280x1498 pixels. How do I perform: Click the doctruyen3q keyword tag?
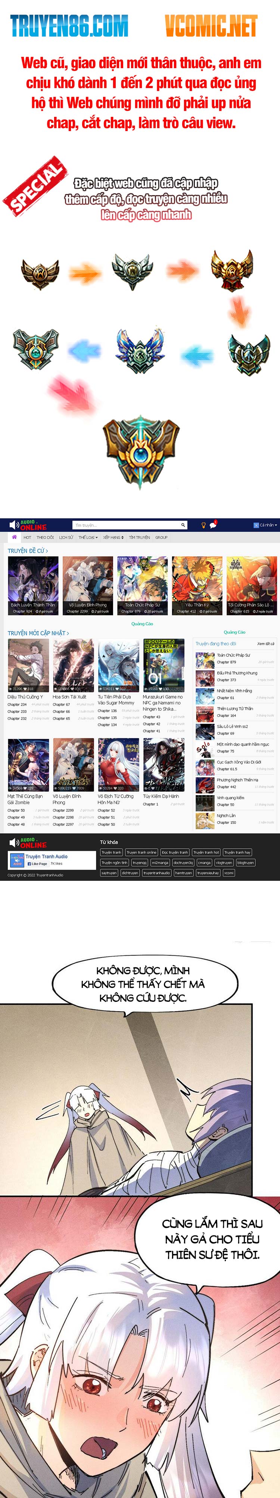click(x=183, y=863)
